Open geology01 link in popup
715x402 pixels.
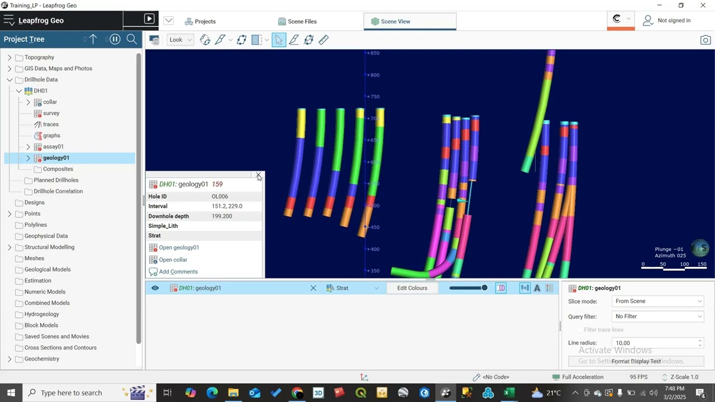[179, 247]
